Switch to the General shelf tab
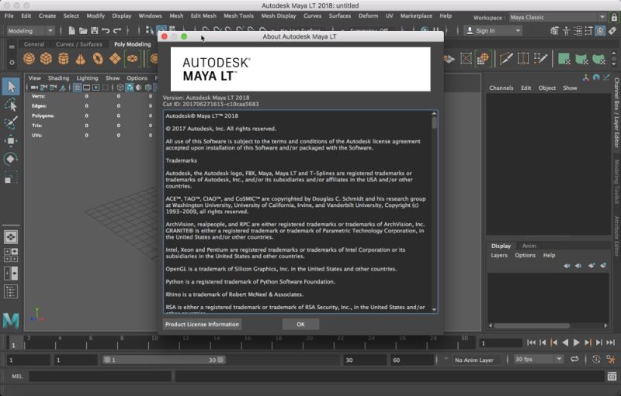 click(x=34, y=44)
